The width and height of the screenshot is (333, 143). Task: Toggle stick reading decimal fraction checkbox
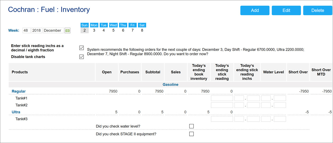tap(81, 48)
